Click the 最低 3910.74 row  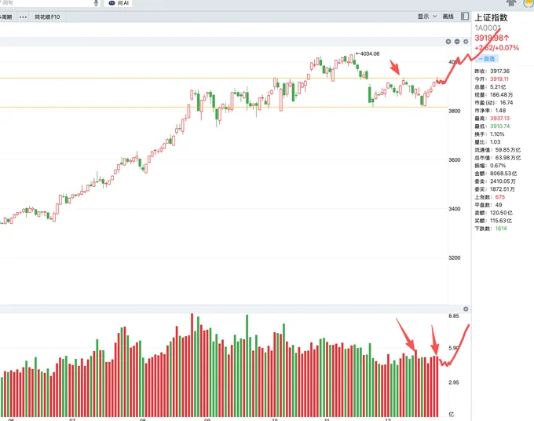tap(492, 126)
